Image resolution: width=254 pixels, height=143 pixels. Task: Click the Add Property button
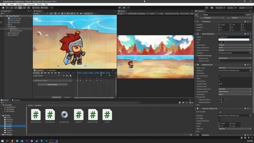52,85
